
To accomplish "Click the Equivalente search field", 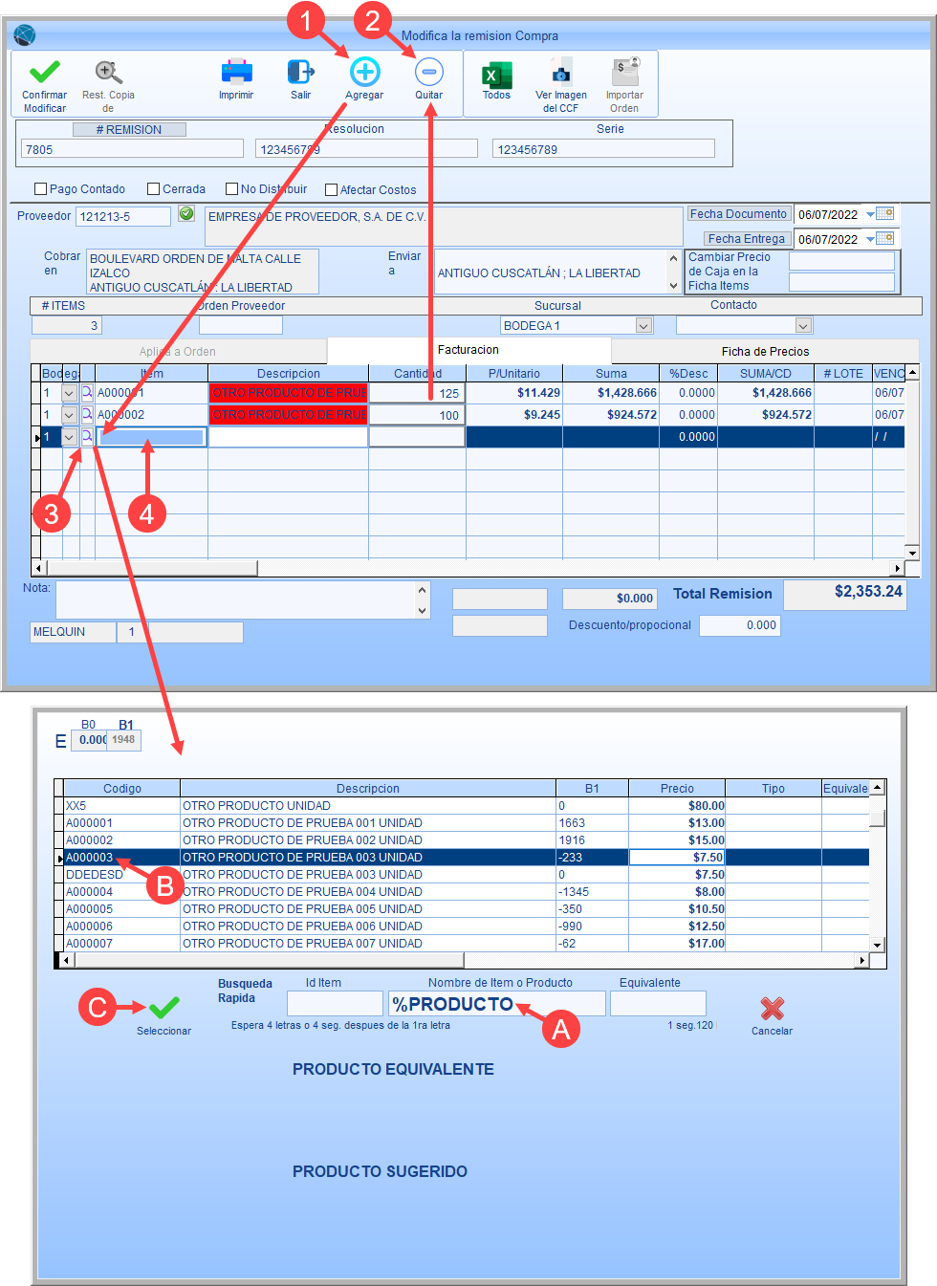I will click(658, 1004).
